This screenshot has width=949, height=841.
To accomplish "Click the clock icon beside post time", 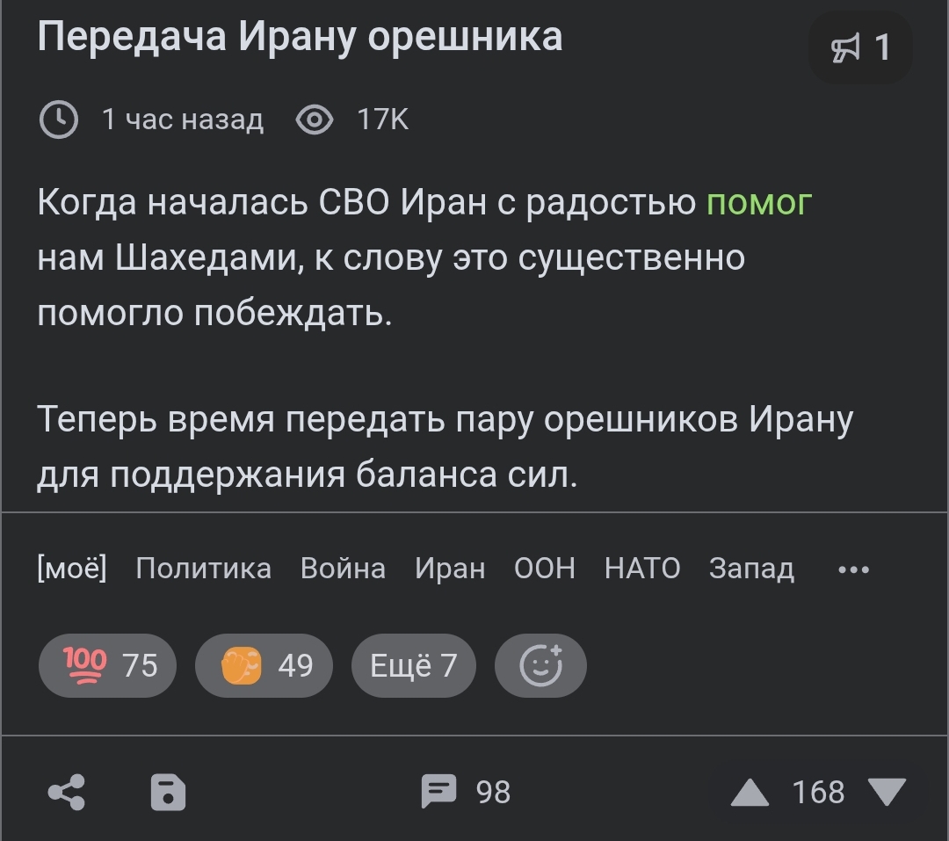I will [x=59, y=120].
